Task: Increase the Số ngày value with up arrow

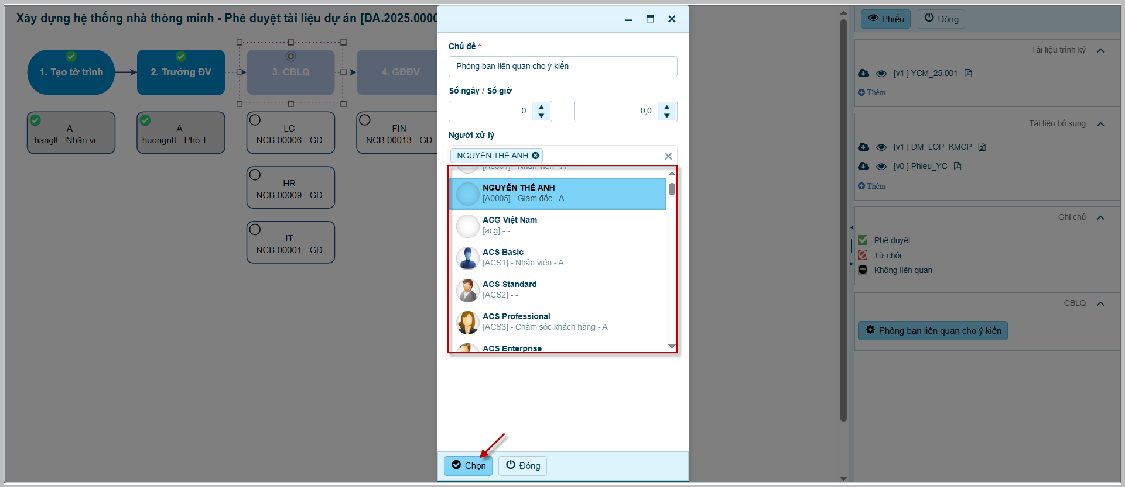Action: pyautogui.click(x=541, y=107)
